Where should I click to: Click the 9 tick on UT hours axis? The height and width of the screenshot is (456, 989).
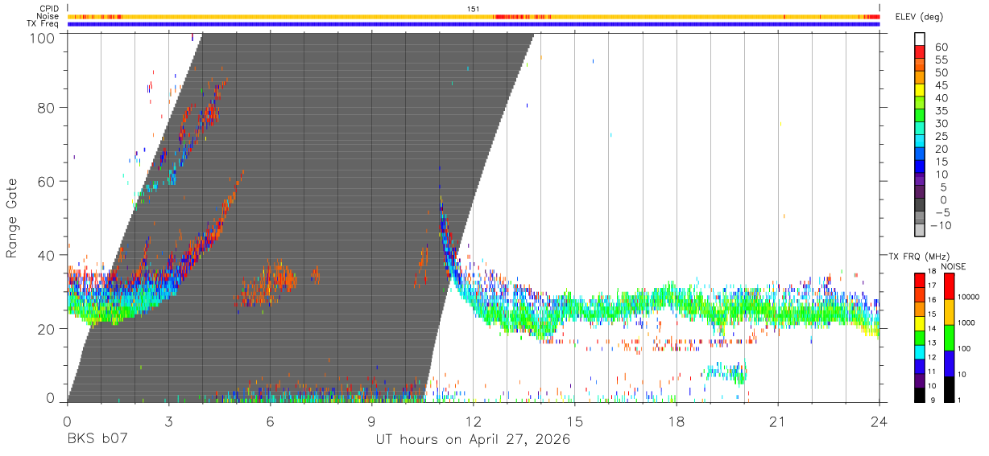372,421
